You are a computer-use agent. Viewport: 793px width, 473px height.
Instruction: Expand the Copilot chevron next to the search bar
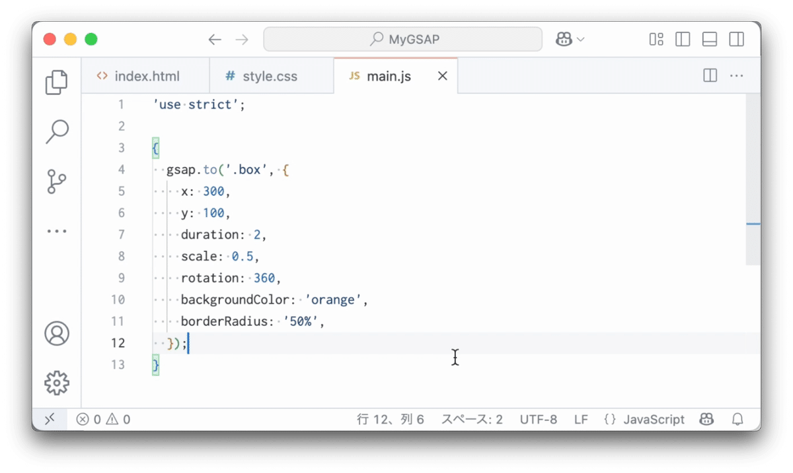click(x=579, y=39)
